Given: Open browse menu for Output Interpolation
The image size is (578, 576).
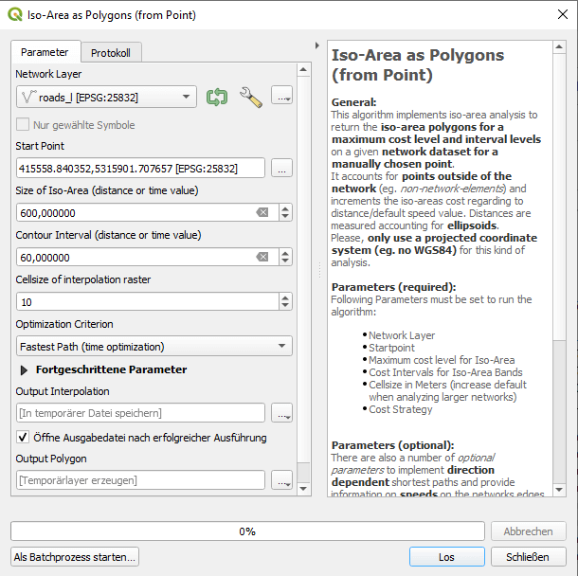Looking at the screenshot, I should 281,413.
